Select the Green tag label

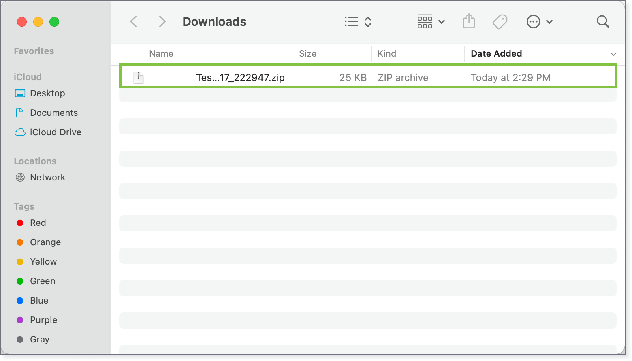(x=43, y=281)
